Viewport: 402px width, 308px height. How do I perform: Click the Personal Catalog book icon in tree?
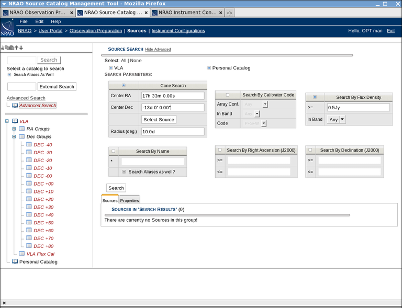(15, 261)
